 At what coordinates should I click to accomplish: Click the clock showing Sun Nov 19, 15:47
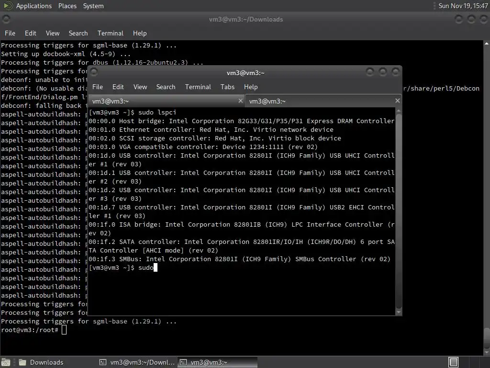point(463,6)
